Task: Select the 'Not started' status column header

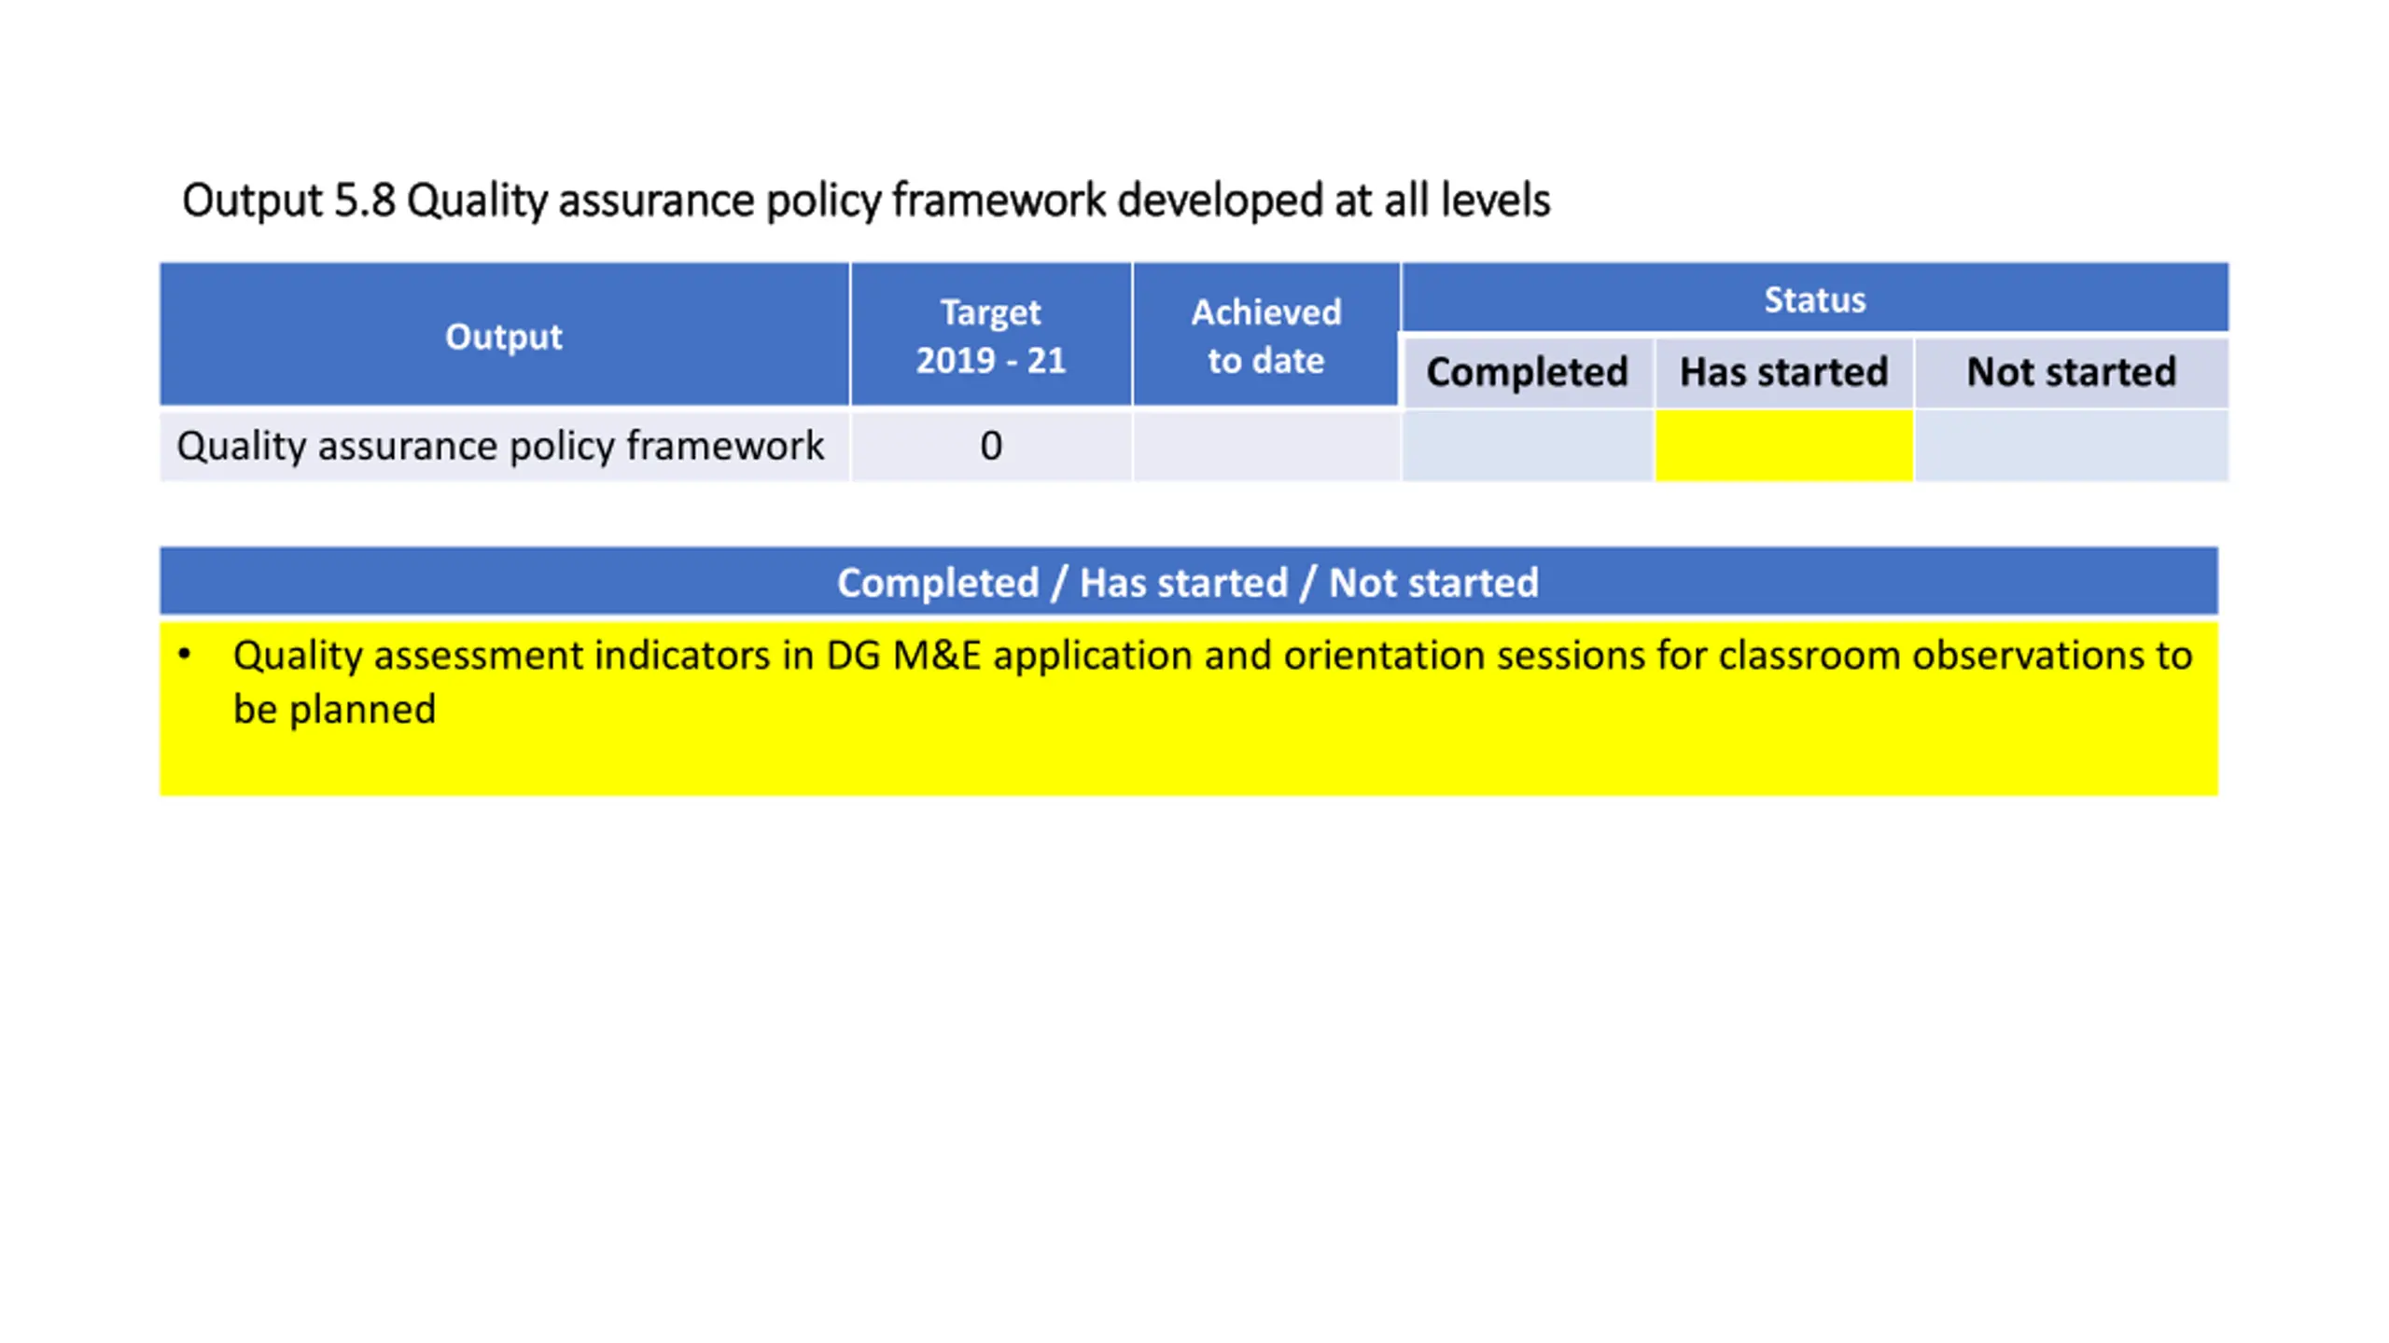Action: [2072, 372]
